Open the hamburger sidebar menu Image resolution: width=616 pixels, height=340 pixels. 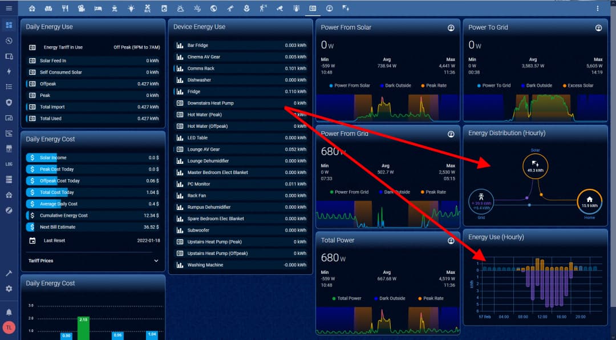coord(9,9)
